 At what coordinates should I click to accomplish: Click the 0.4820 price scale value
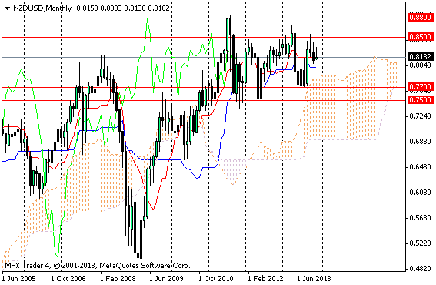click(x=420, y=269)
